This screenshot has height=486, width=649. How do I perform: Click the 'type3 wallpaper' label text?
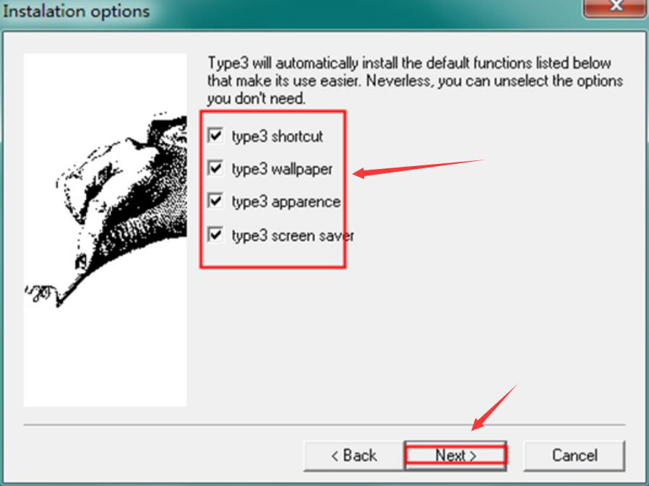tap(283, 169)
